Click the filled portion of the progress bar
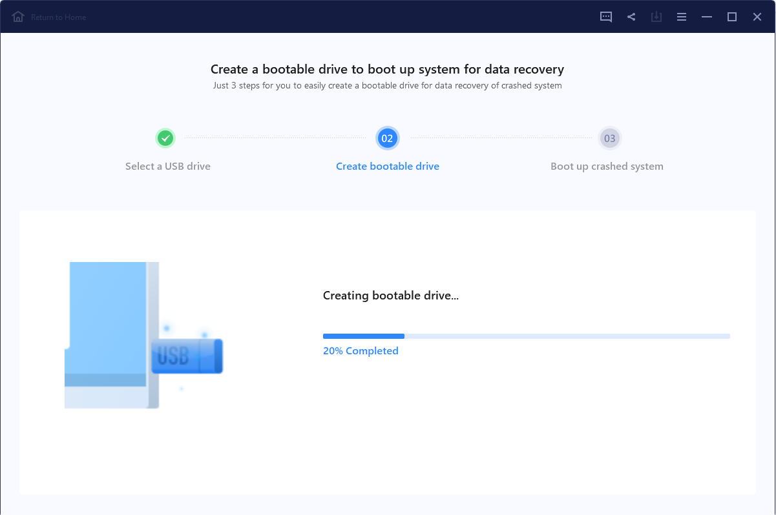The height and width of the screenshot is (515, 776). tap(363, 336)
